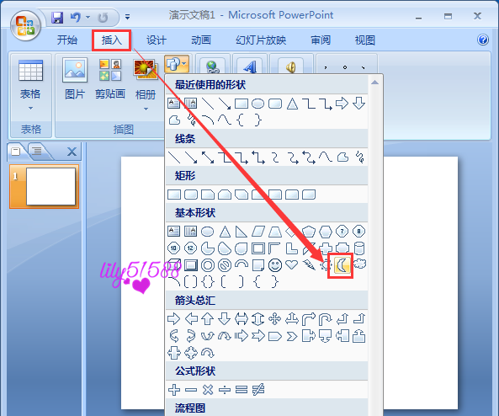Image resolution: width=499 pixels, height=416 pixels.
Task: Choose the left arrow in 箭头总汇
Action: 191,318
